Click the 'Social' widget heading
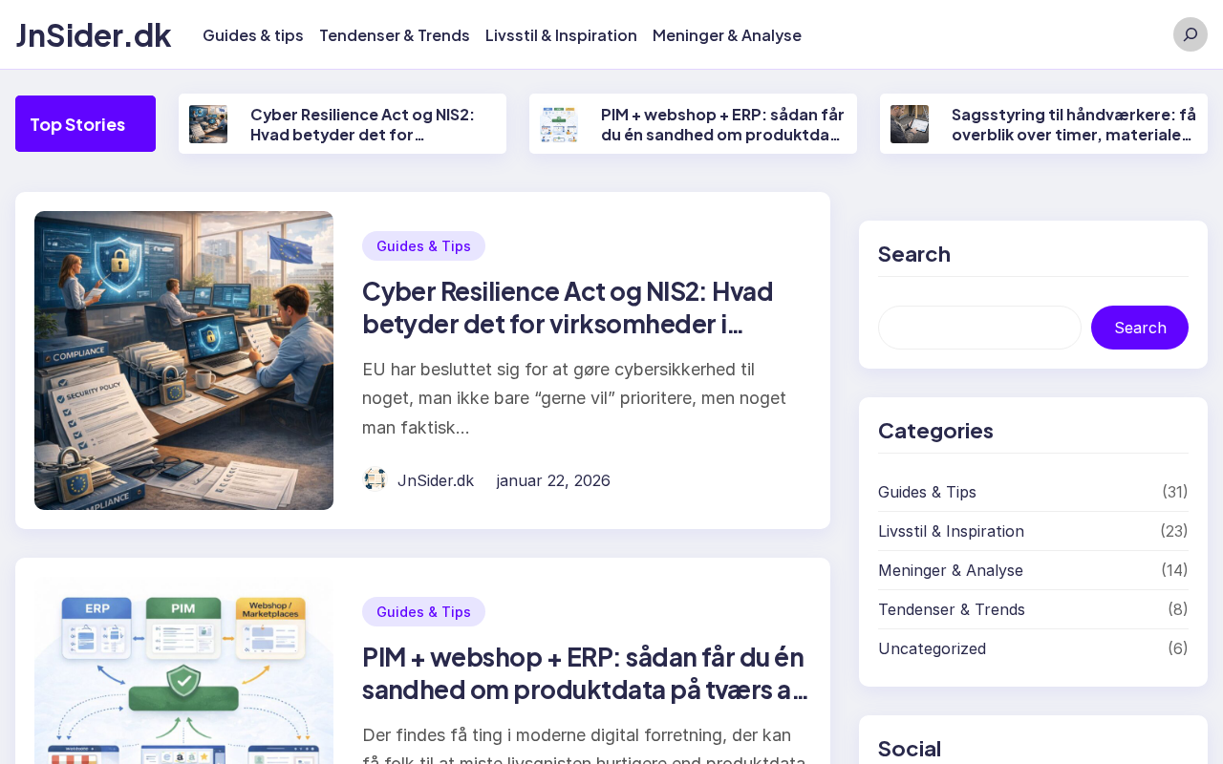Image resolution: width=1223 pixels, height=764 pixels. [x=910, y=749]
